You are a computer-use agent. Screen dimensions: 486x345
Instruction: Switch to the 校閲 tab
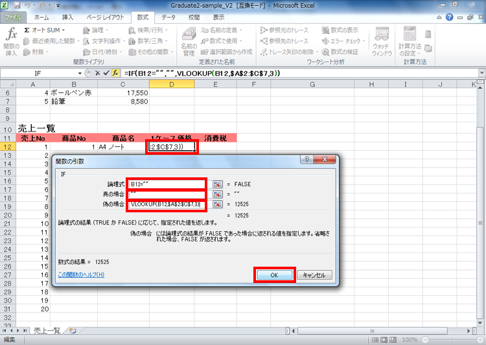coord(194,17)
